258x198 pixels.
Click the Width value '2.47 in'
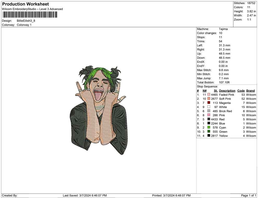(x=251, y=15)
